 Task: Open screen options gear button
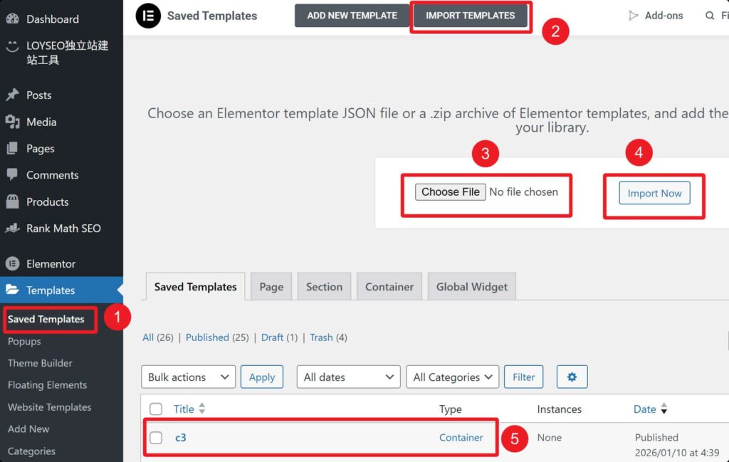[572, 377]
